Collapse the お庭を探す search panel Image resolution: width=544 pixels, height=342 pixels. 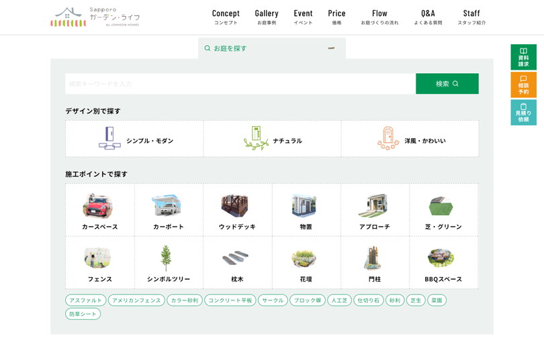[271, 48]
